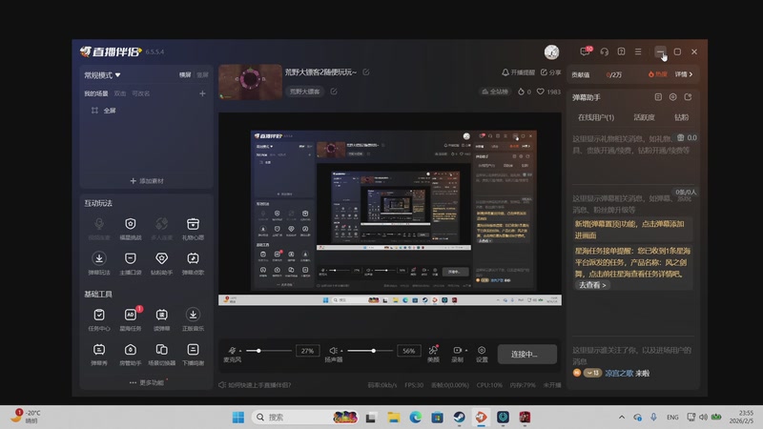
Task: Expand microphone device arrow
Action: pyautogui.click(x=240, y=351)
